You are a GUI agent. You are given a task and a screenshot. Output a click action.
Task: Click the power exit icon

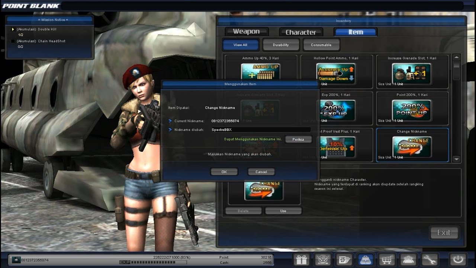coord(457,259)
